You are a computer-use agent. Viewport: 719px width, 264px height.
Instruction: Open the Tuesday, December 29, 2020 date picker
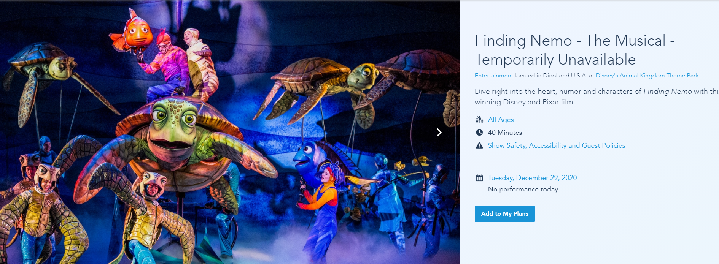coord(532,178)
